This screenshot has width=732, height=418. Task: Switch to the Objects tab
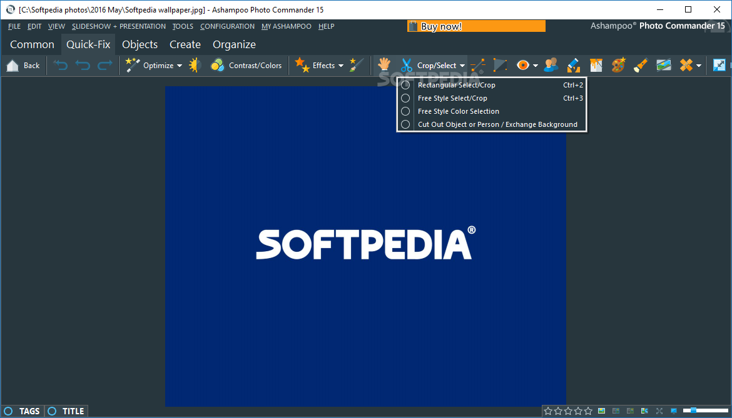coord(140,44)
